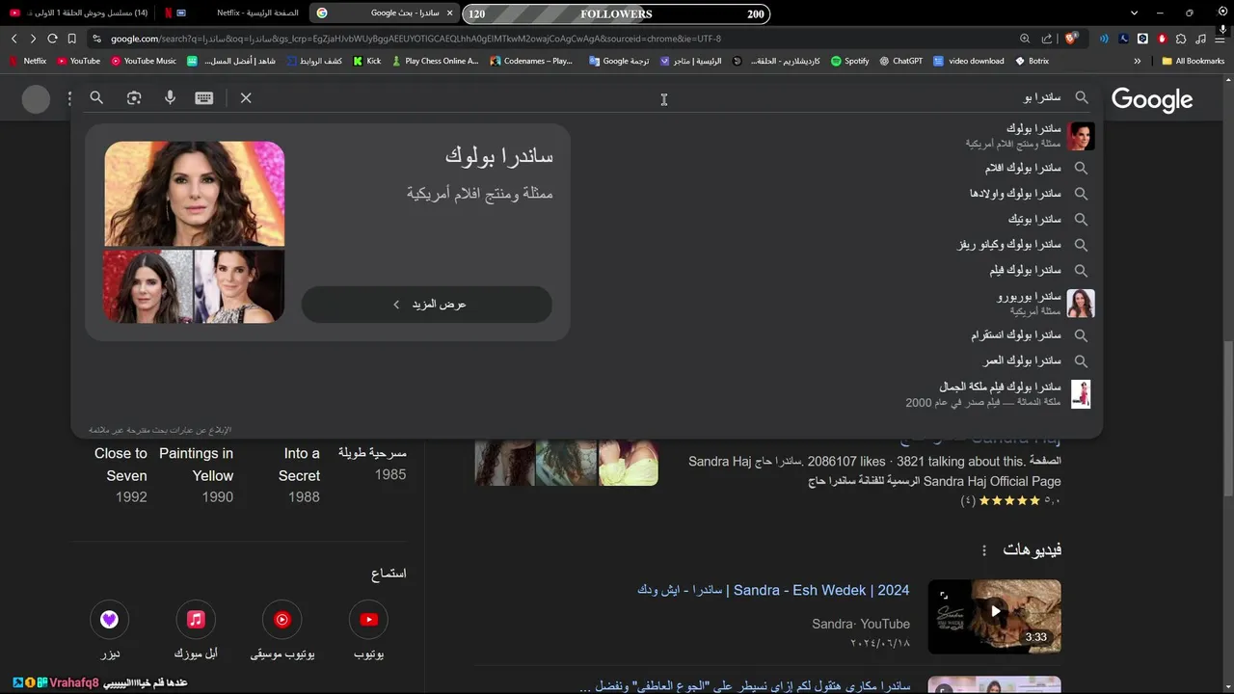Share this page via the share icon
This screenshot has width=1234, height=694.
(1047, 39)
